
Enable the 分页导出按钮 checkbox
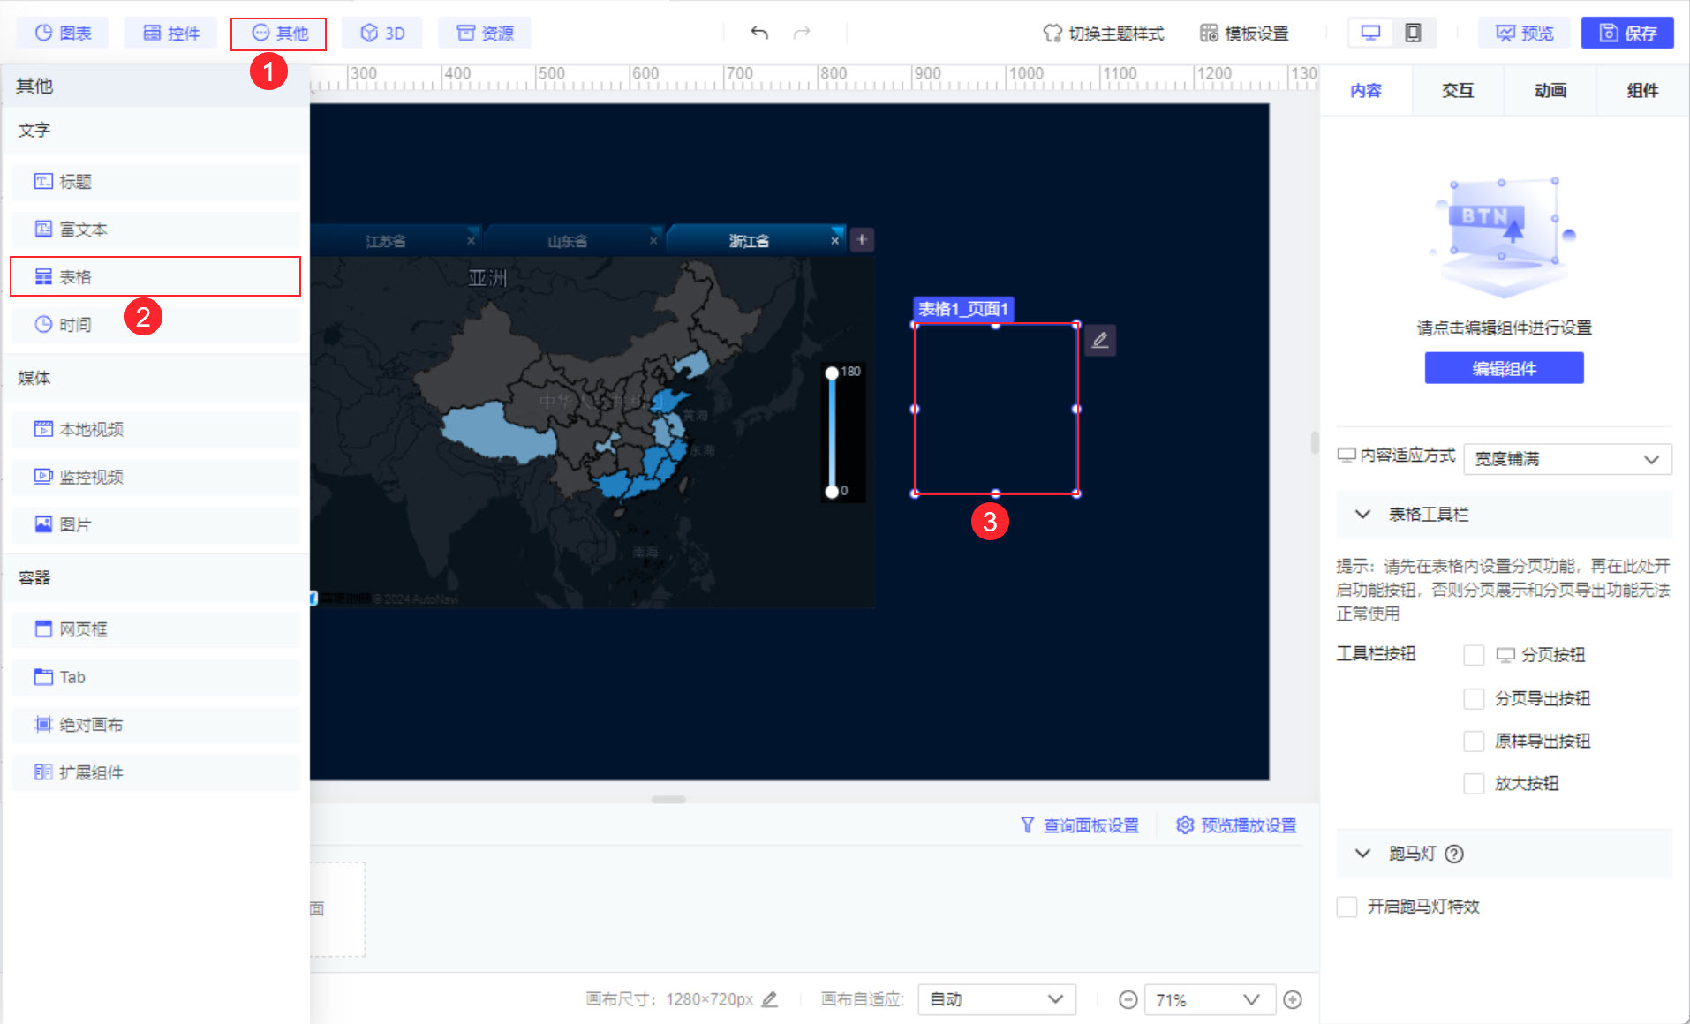pos(1474,698)
